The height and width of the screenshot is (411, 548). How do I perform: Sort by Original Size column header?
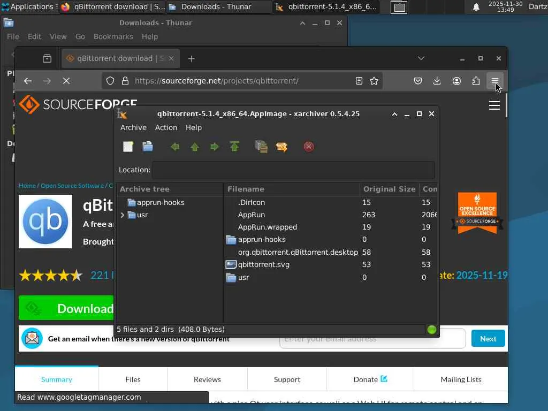point(390,189)
